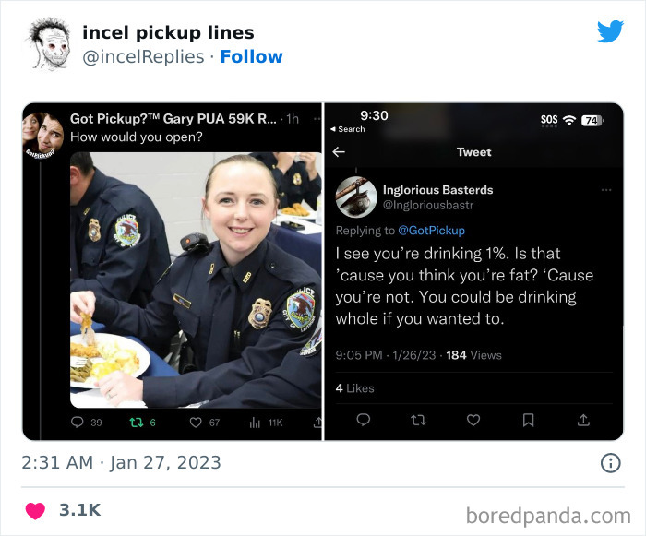Click the reply bubble under Inglorious Basterds tweet

(363, 420)
